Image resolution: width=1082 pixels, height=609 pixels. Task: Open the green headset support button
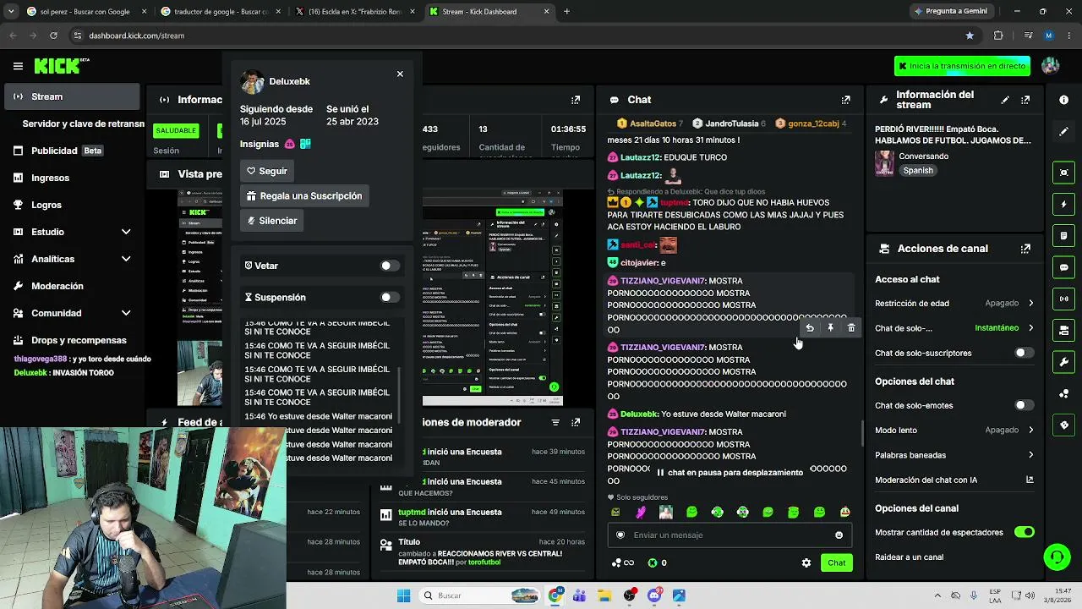point(1057,557)
